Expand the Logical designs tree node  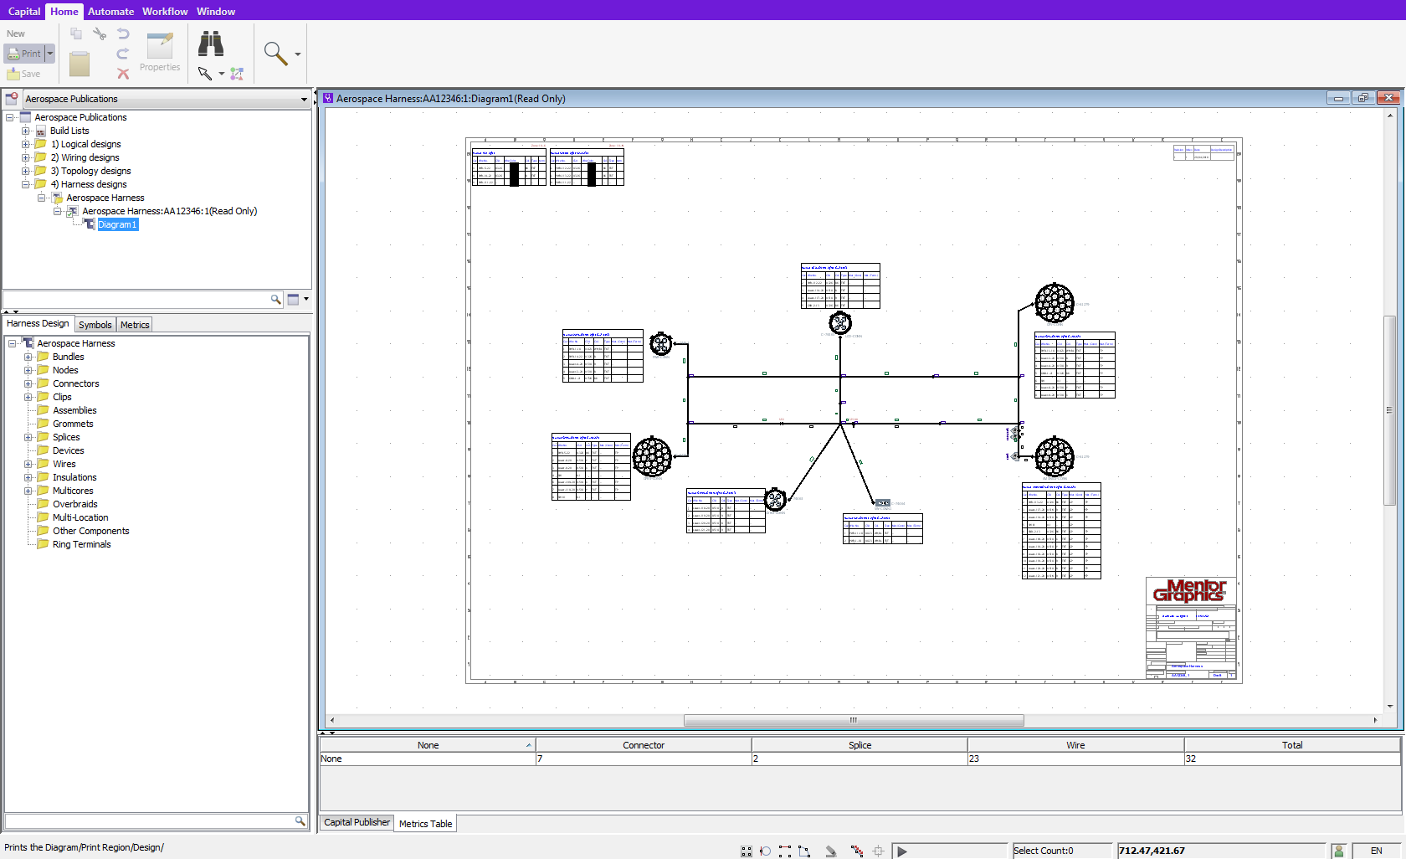(25, 144)
